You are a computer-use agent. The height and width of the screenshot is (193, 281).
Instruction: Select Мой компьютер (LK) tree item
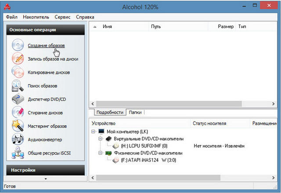127,132
